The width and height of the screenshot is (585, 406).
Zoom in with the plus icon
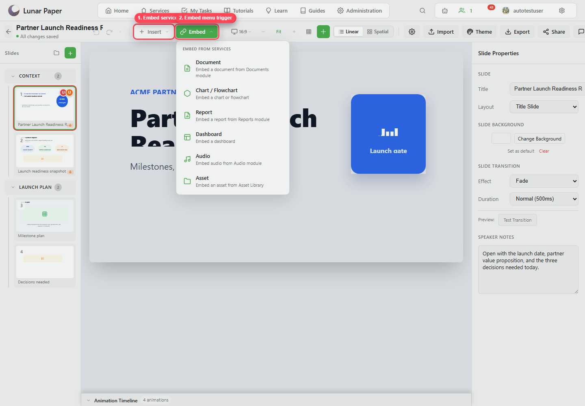click(x=294, y=32)
